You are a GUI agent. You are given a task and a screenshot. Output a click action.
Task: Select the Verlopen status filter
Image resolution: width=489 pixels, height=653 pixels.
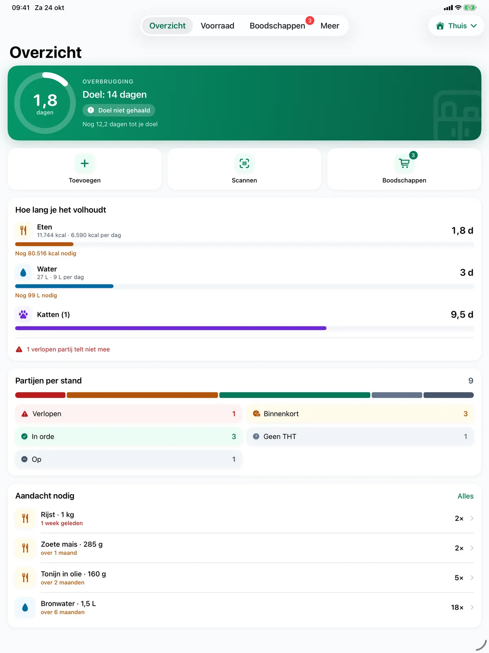point(129,414)
